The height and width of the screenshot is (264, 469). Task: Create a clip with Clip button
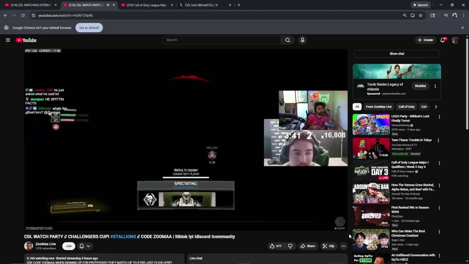point(328,246)
